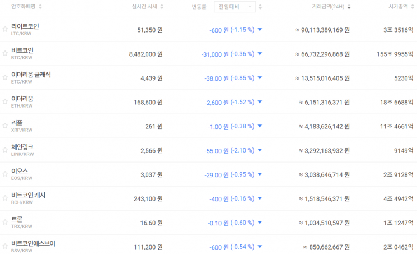Image resolution: width=417 pixels, height=254 pixels.
Task: Toggle favorite star for 비트코인 BTC/KRW
Action: coord(5,53)
